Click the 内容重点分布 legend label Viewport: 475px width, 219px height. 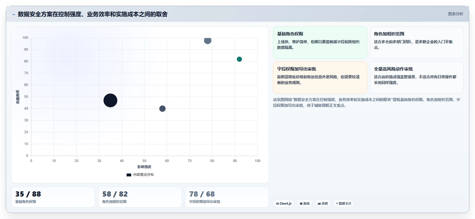point(144,175)
